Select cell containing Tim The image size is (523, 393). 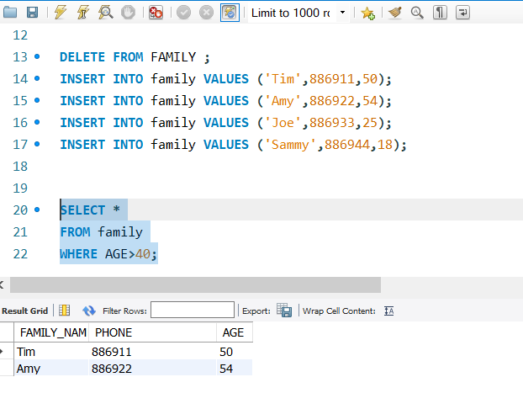coord(51,352)
